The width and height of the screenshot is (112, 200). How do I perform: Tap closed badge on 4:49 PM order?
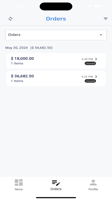[90, 64]
